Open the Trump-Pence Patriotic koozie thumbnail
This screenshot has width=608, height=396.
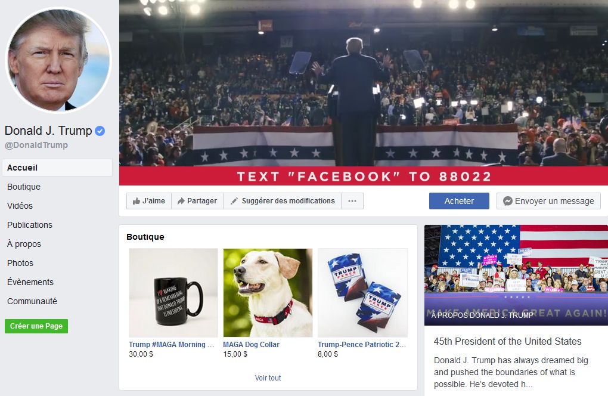pos(362,293)
